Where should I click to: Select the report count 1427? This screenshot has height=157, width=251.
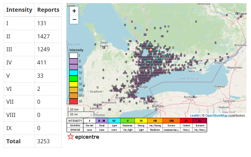[44, 36]
